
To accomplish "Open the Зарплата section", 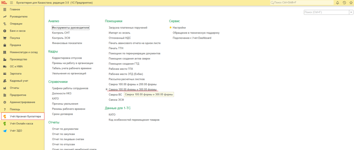I will click(15, 74).
